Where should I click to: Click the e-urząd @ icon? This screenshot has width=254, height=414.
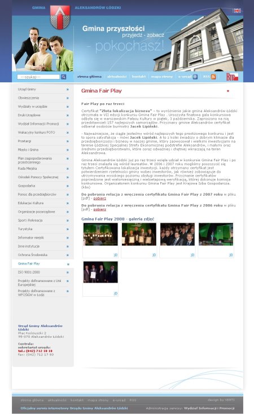[x=195, y=77]
